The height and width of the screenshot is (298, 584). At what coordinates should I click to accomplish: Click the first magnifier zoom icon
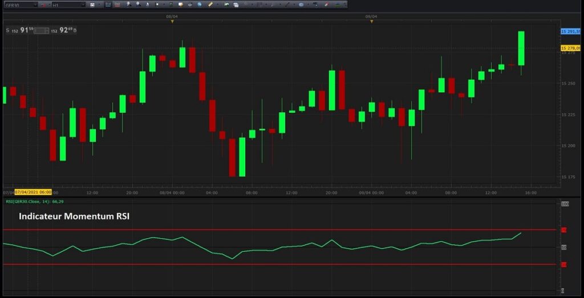(128, 5)
